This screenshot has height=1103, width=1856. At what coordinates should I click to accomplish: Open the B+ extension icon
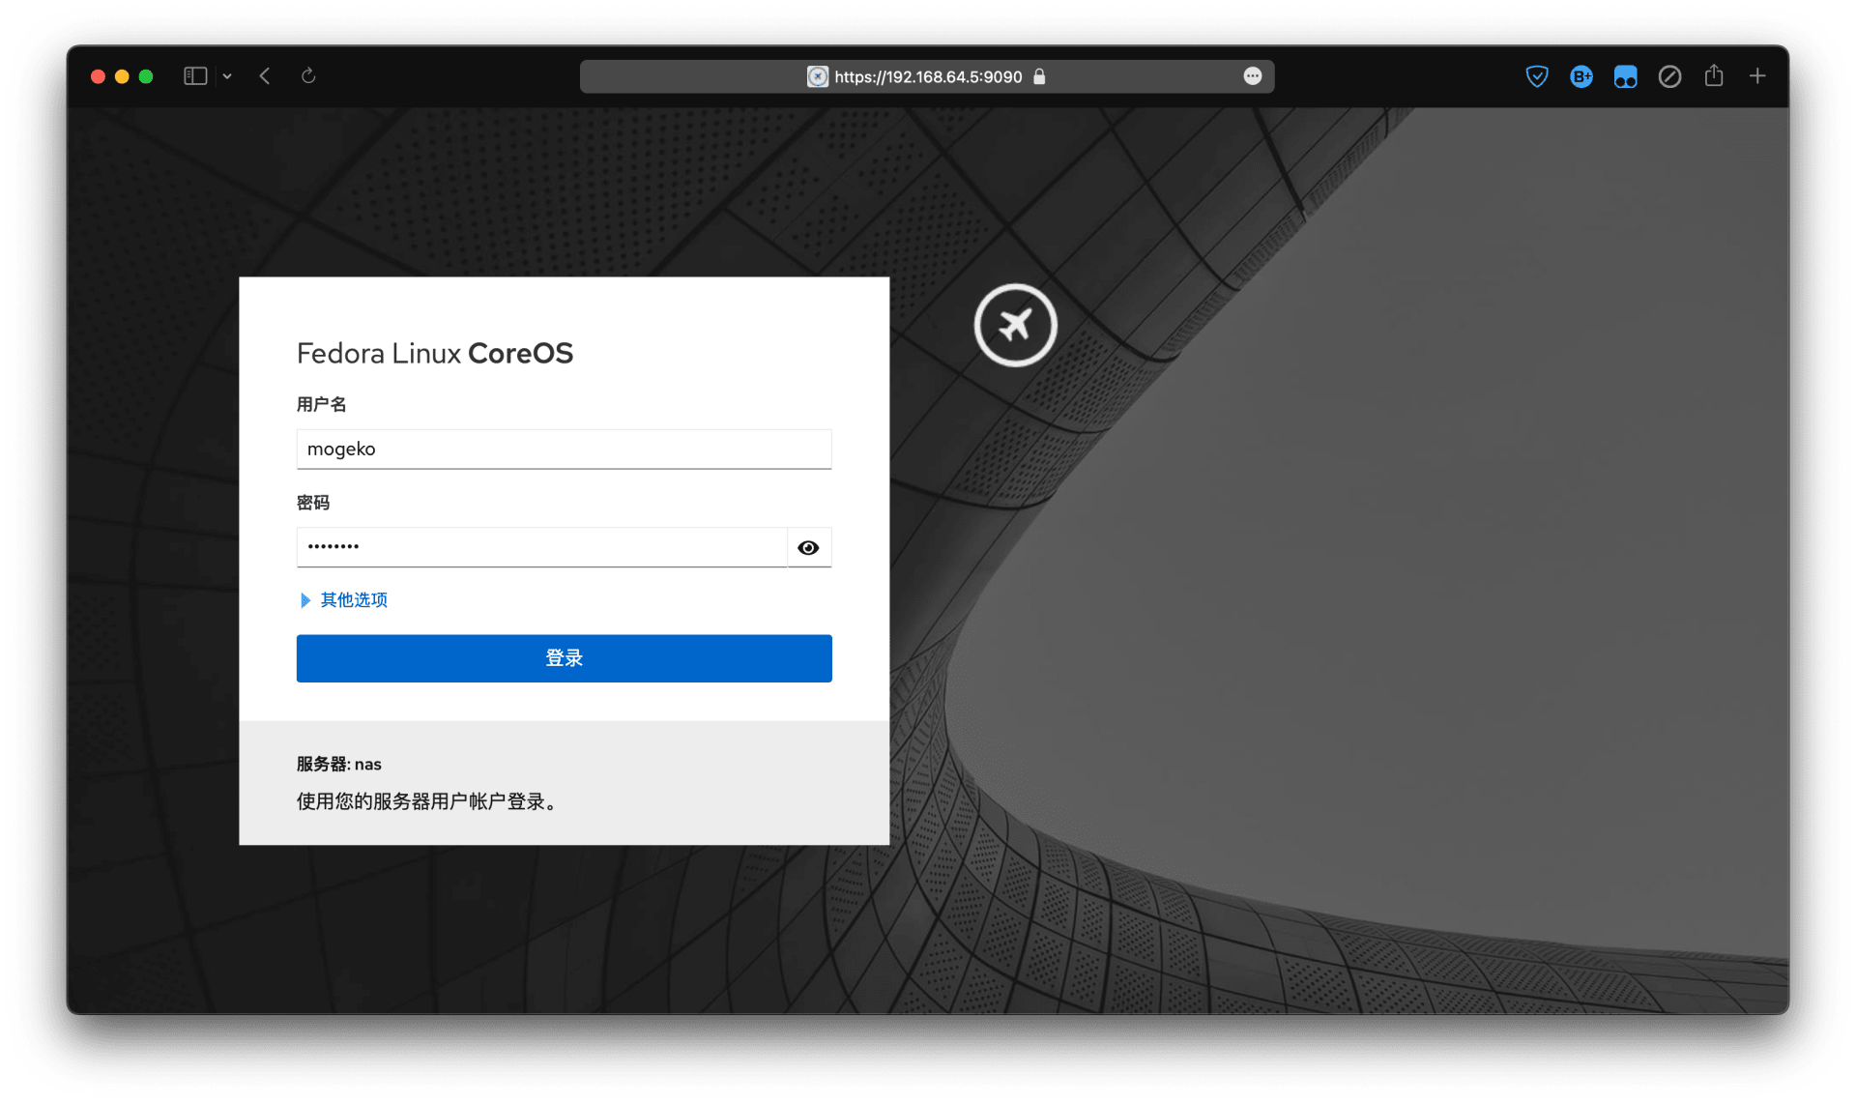click(x=1580, y=76)
